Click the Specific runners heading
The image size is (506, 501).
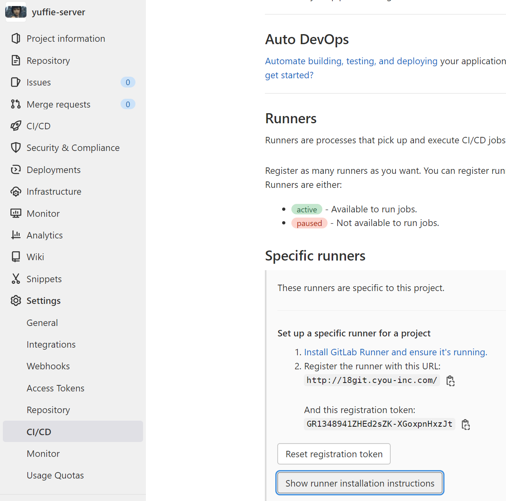315,256
